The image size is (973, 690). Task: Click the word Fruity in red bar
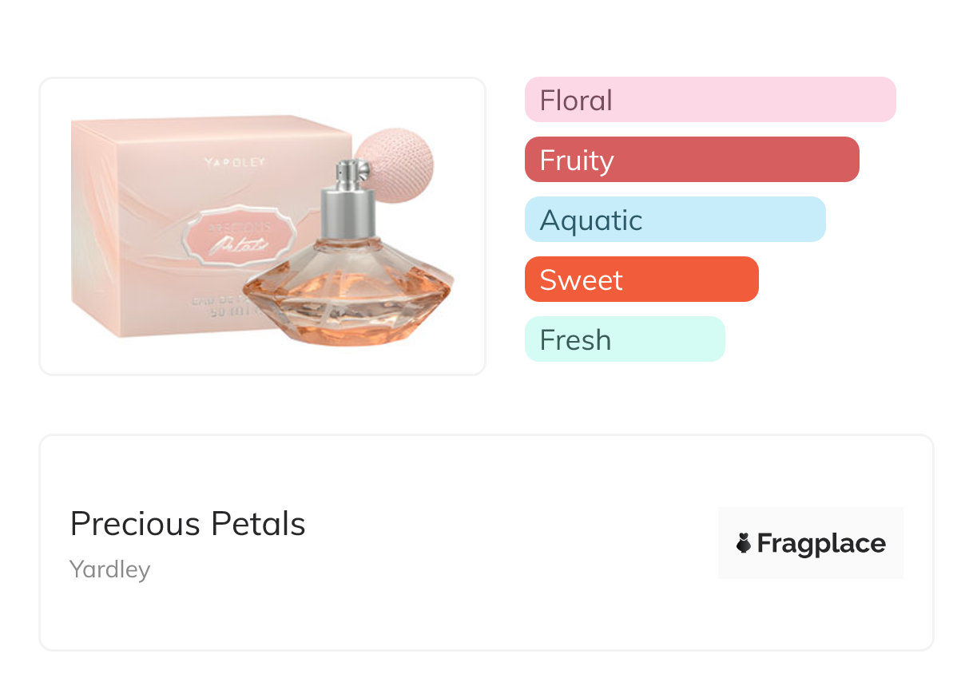[x=577, y=160]
